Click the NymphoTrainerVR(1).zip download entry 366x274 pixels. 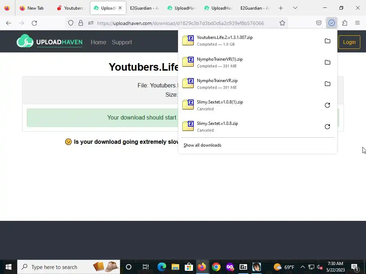[x=251, y=62]
